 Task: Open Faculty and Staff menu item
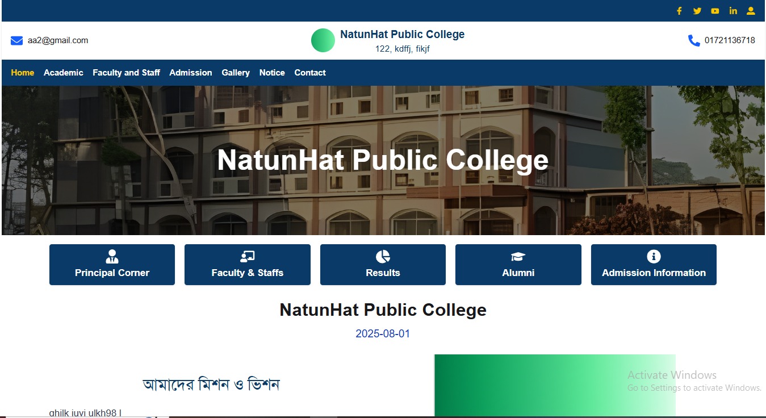click(126, 73)
